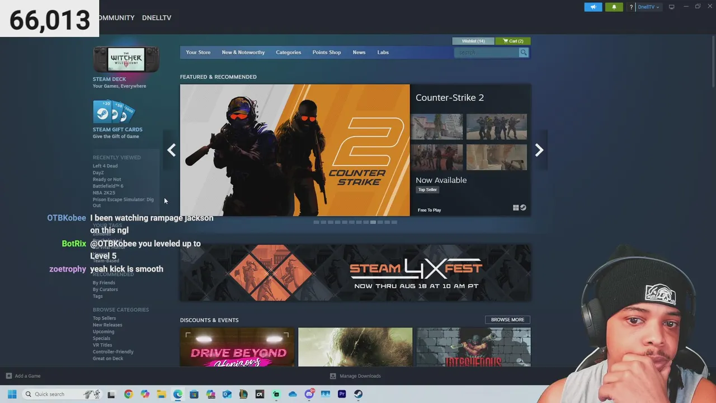Open Google Chrome from the taskbar

click(x=128, y=394)
